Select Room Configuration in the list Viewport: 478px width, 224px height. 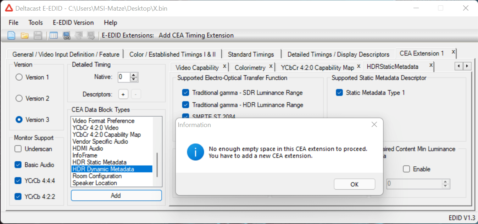112,176
